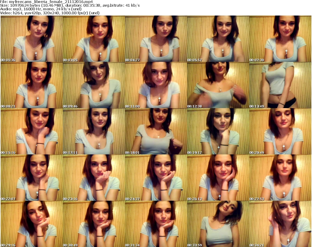
Task: Open the frame marked 00:31:34
Action: coord(156,224)
